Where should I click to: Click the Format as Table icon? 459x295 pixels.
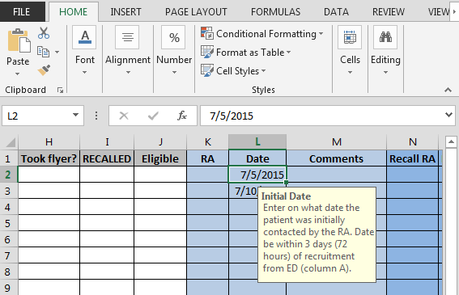(x=207, y=52)
